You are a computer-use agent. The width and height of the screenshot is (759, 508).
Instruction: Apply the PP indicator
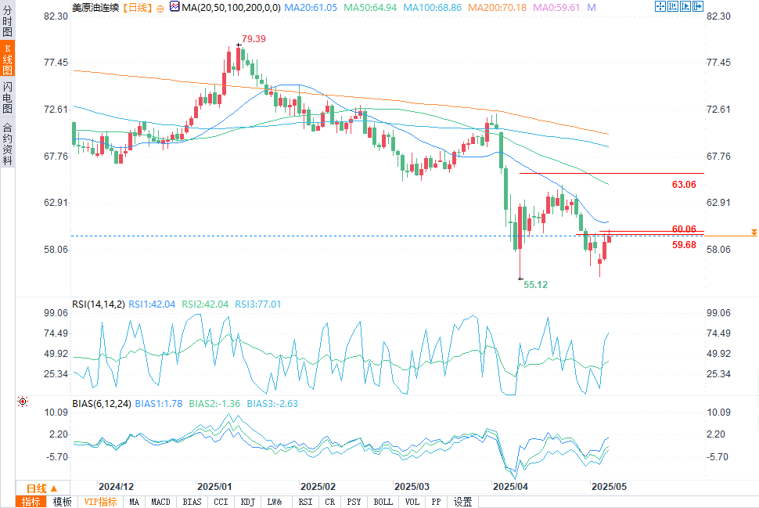tap(436, 502)
